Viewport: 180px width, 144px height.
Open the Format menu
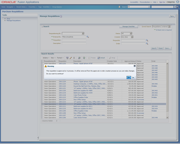(60, 58)
